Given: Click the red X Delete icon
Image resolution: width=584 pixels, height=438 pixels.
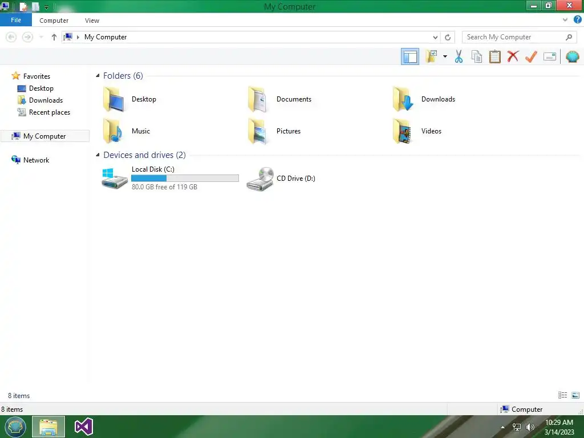Looking at the screenshot, I should pyautogui.click(x=513, y=56).
